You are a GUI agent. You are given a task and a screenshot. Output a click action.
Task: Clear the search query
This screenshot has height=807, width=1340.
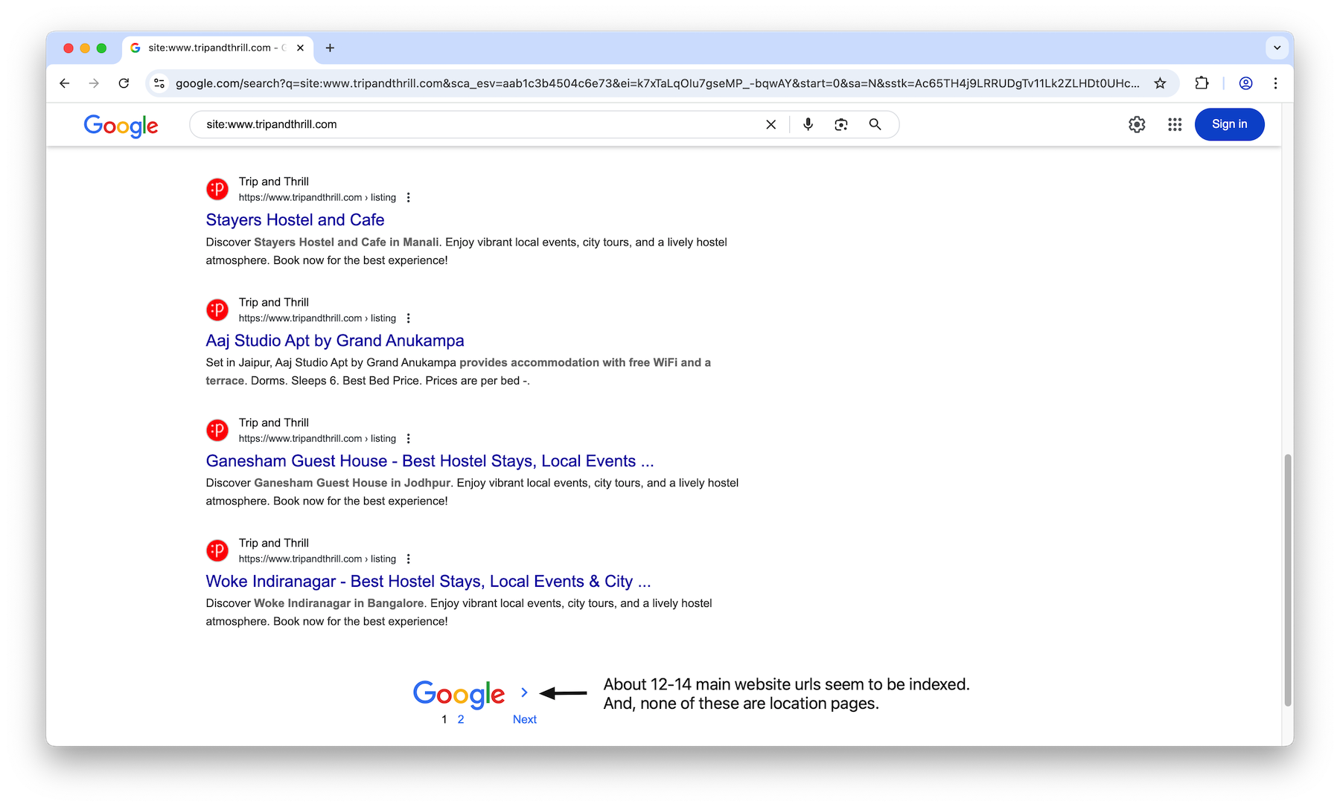[x=771, y=124]
